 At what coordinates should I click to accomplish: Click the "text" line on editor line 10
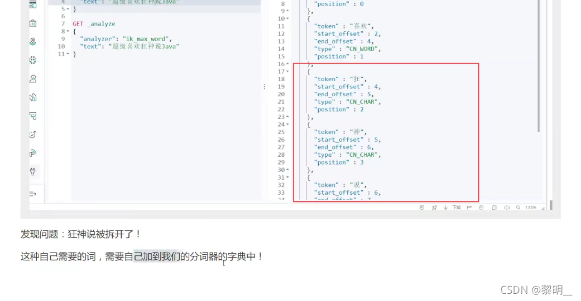[129, 47]
